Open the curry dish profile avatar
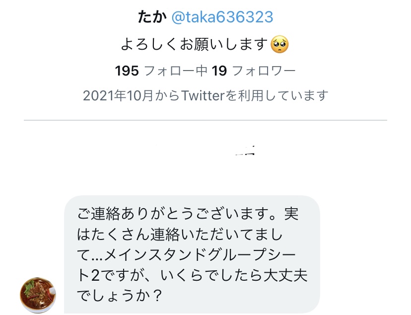Image resolution: width=411 pixels, height=315 pixels. coord(38,295)
